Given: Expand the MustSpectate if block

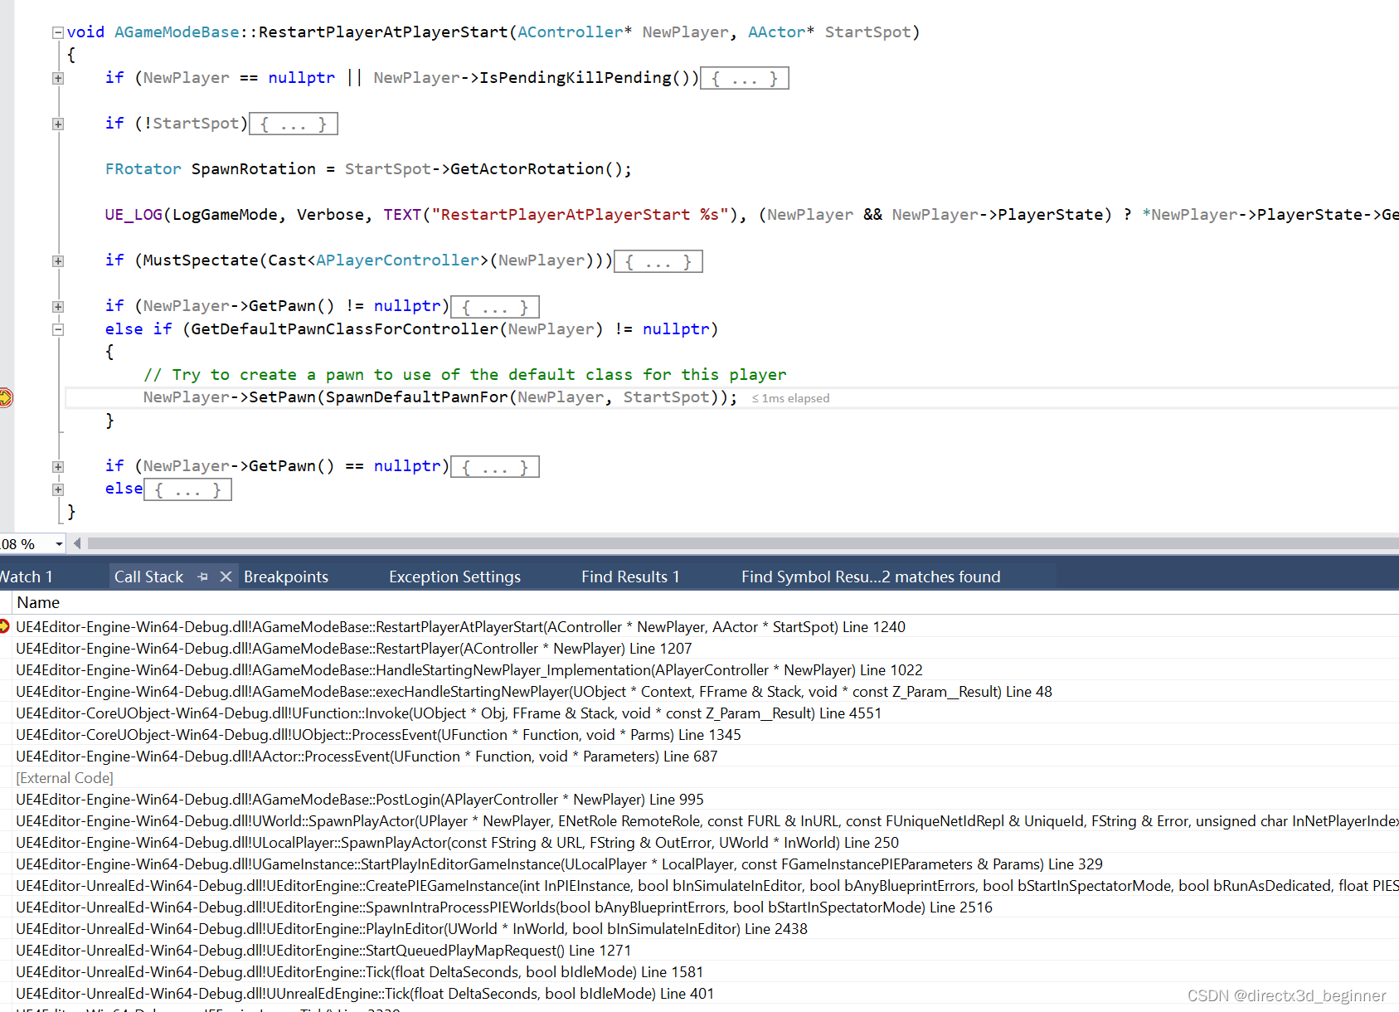Looking at the screenshot, I should coord(57,261).
